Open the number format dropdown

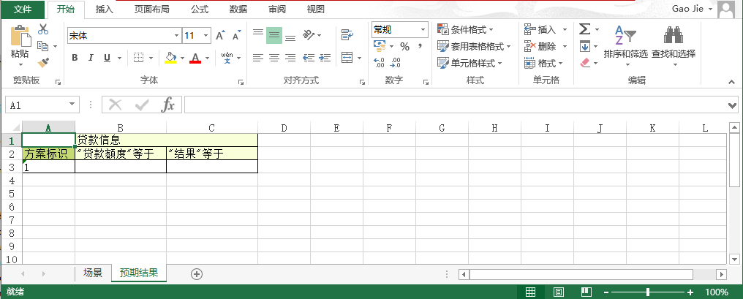(423, 29)
